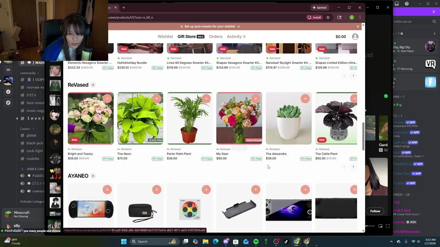The width and height of the screenshot is (440, 247).
Task: Add The Neon plant with plus button
Action: click(157, 99)
